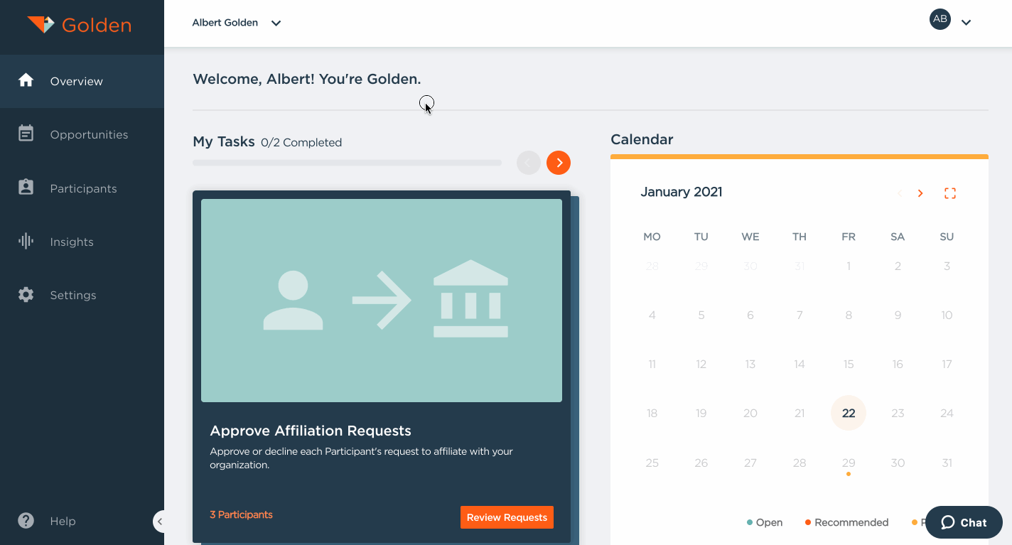Go to next month with calendar arrow
This screenshot has width=1012, height=545.
[x=920, y=193]
